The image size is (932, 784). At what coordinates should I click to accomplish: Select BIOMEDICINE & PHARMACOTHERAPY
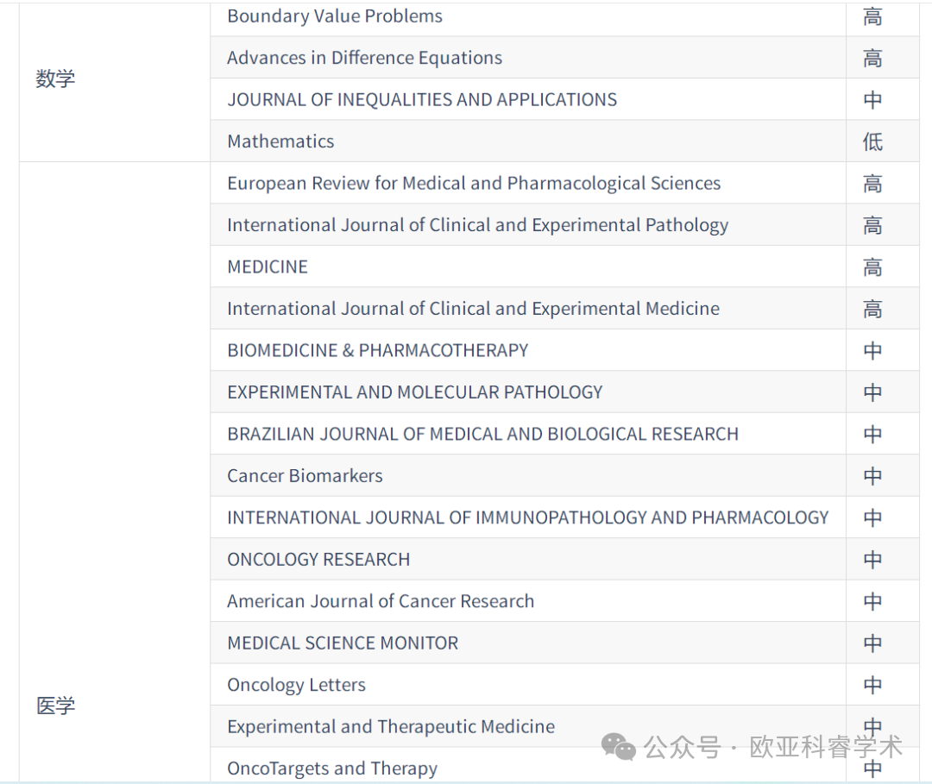(377, 350)
